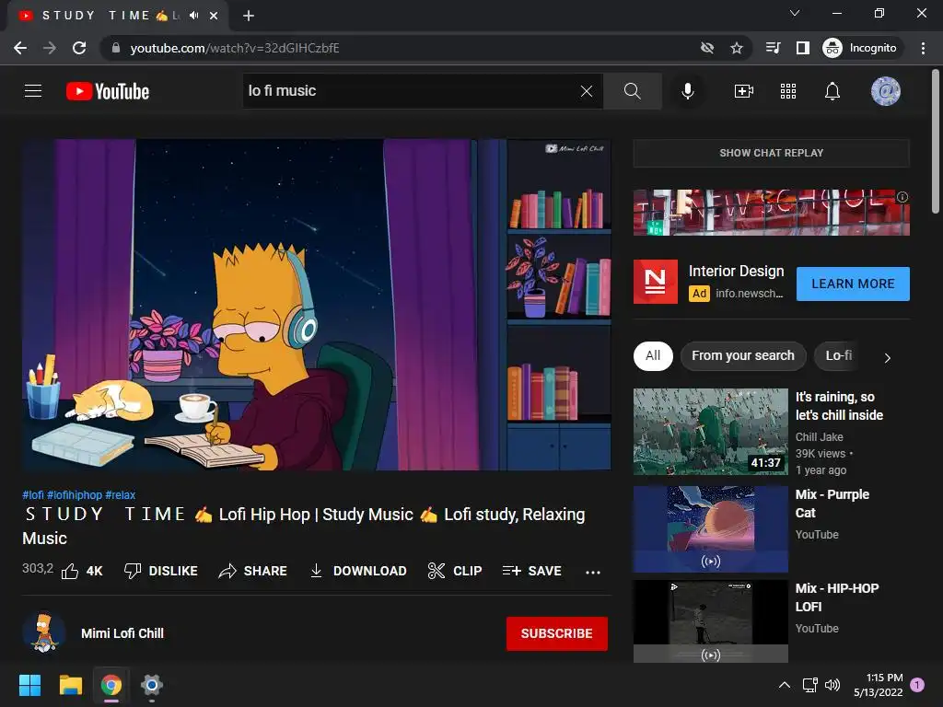Open File Explorer from the taskbar
The height and width of the screenshot is (707, 943).
pyautogui.click(x=70, y=685)
